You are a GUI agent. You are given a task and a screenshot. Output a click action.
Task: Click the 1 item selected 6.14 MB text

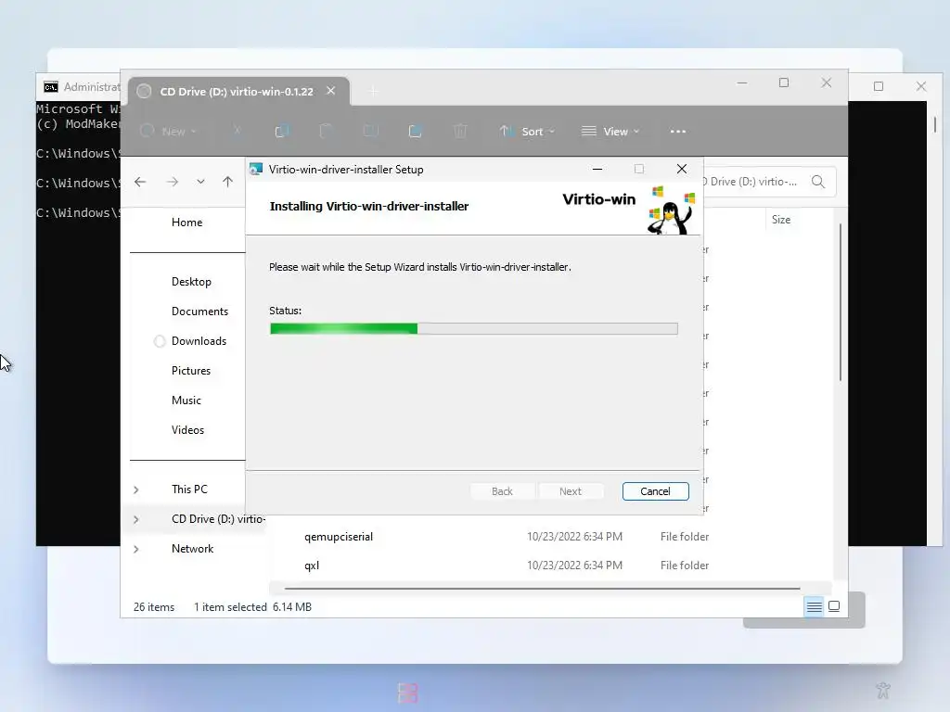252,606
